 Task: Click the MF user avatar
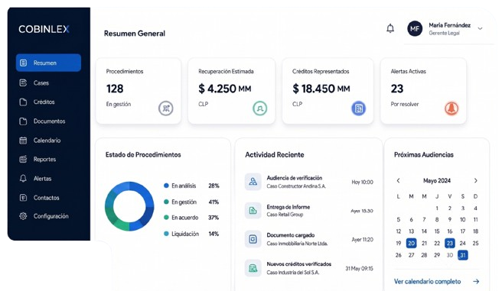(415, 29)
